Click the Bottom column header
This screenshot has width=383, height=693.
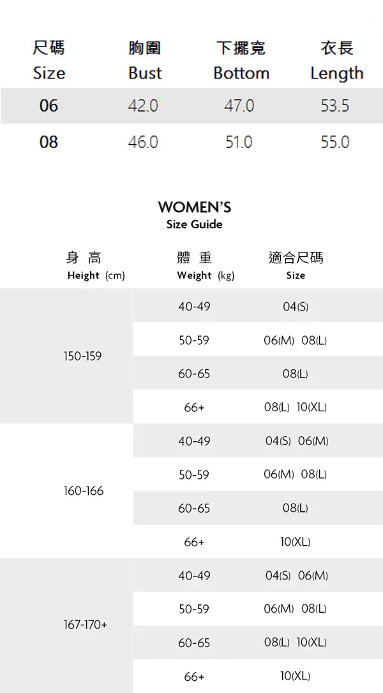tap(241, 61)
